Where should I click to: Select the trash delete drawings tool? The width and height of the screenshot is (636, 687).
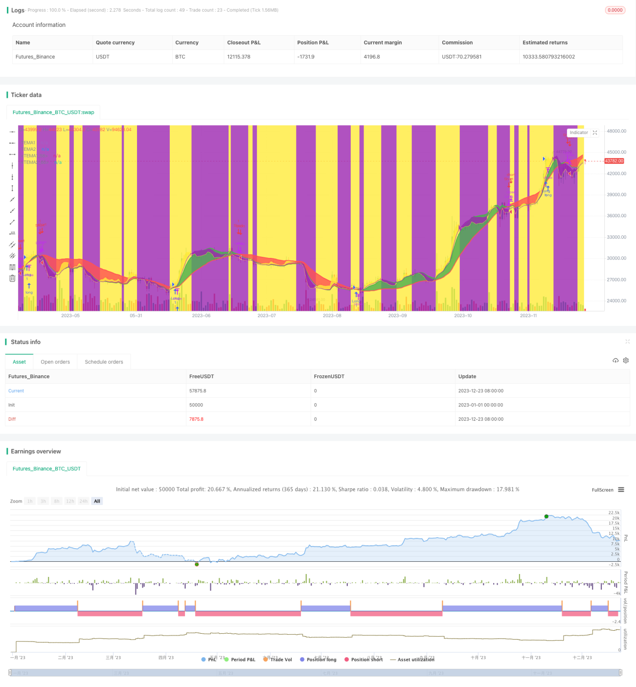pos(12,278)
